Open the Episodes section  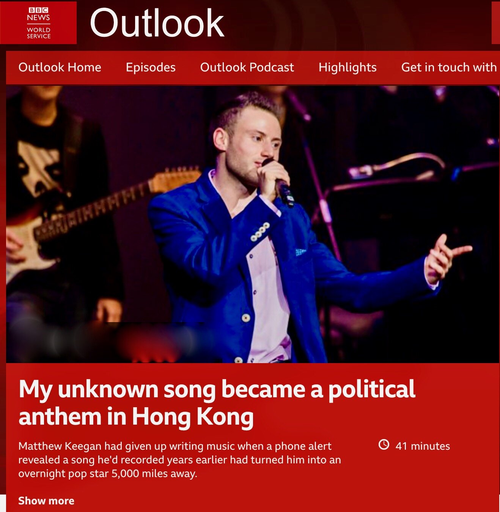coord(151,67)
